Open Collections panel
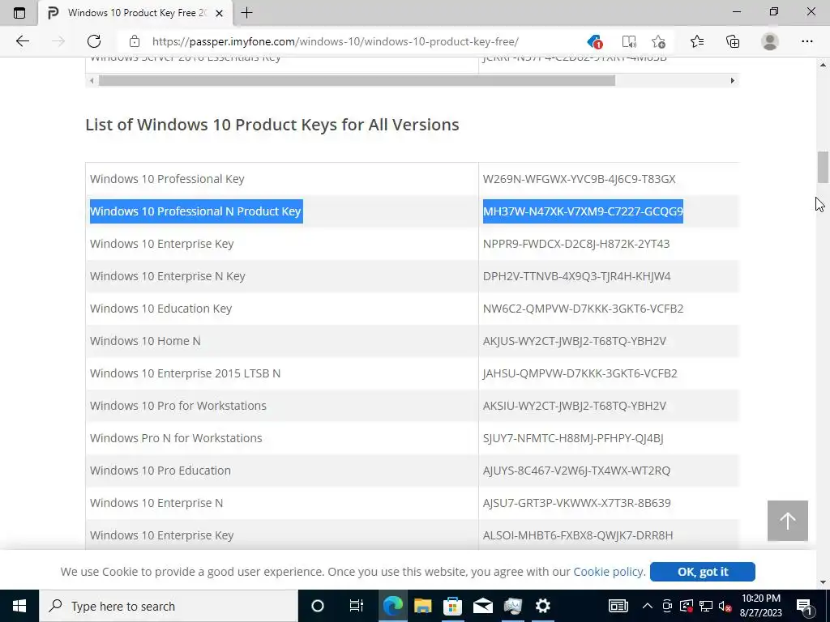This screenshot has height=622, width=830. click(x=733, y=41)
